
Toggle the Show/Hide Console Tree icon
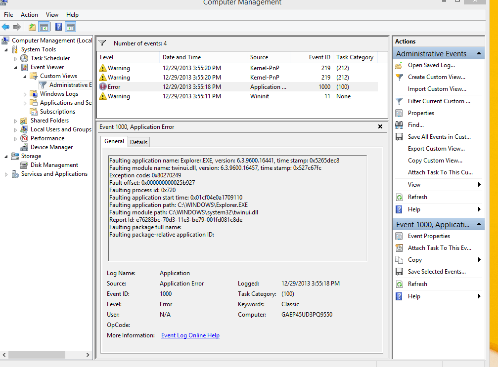click(44, 27)
